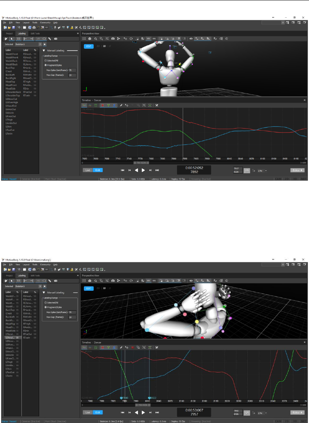Select HeadTop label row in top window
The width and height of the screenshot is (309, 423).
[10, 82]
